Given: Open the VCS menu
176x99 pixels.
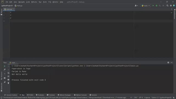Looking at the screenshot, I should pyautogui.click(x=50, y=2).
